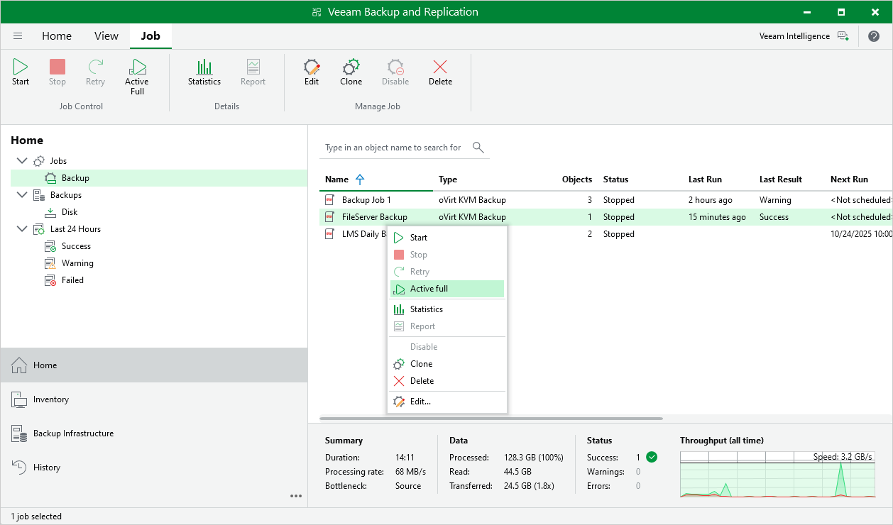Click the '15 minutes ago' last run cell

pyautogui.click(x=717, y=217)
